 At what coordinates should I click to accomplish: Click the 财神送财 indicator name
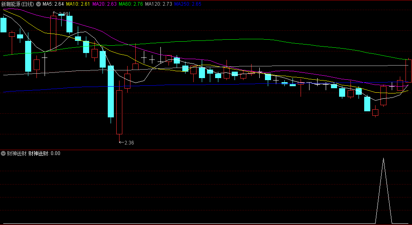click(x=17, y=153)
